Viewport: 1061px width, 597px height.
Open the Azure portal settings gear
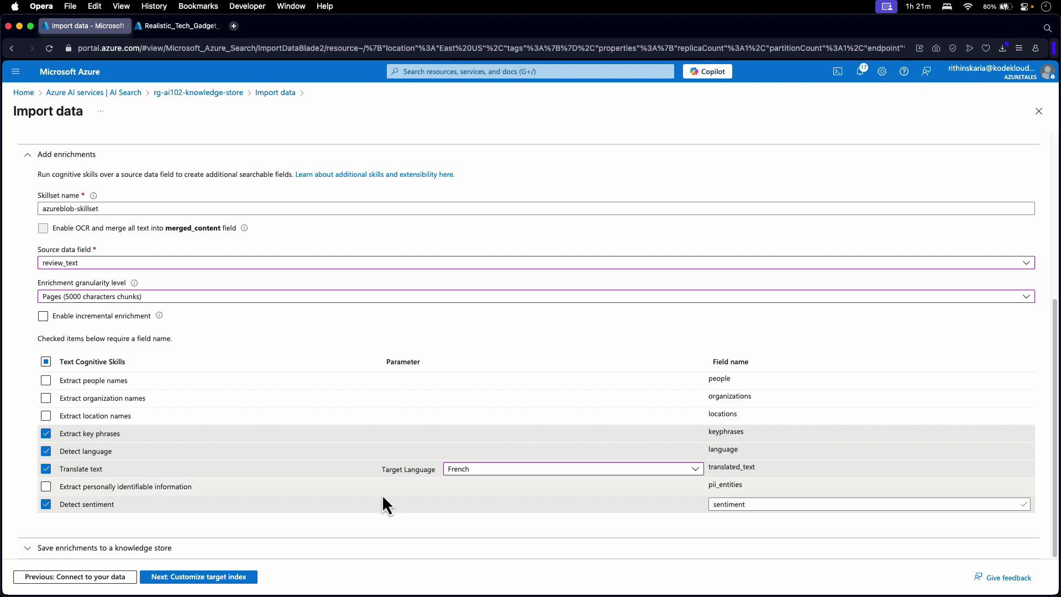pyautogui.click(x=881, y=71)
